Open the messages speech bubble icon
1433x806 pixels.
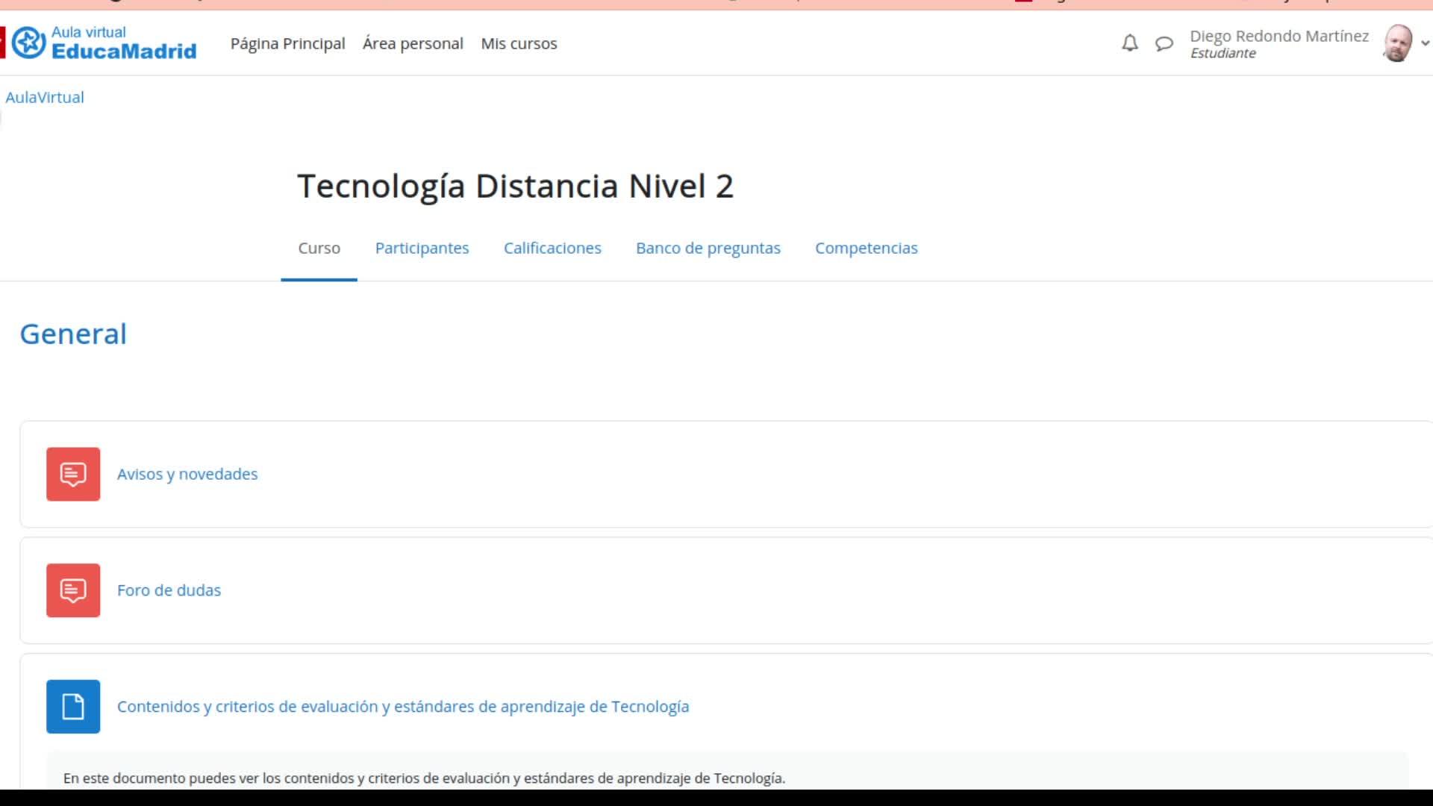click(x=1164, y=43)
